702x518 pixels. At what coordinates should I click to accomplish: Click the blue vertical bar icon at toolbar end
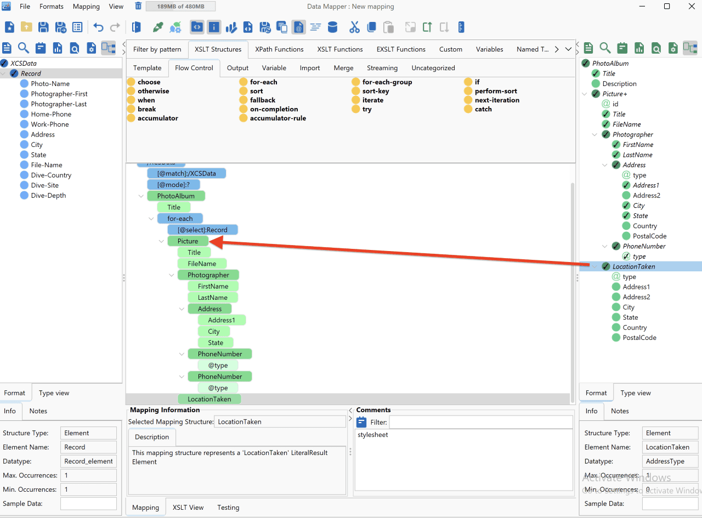pyautogui.click(x=461, y=27)
